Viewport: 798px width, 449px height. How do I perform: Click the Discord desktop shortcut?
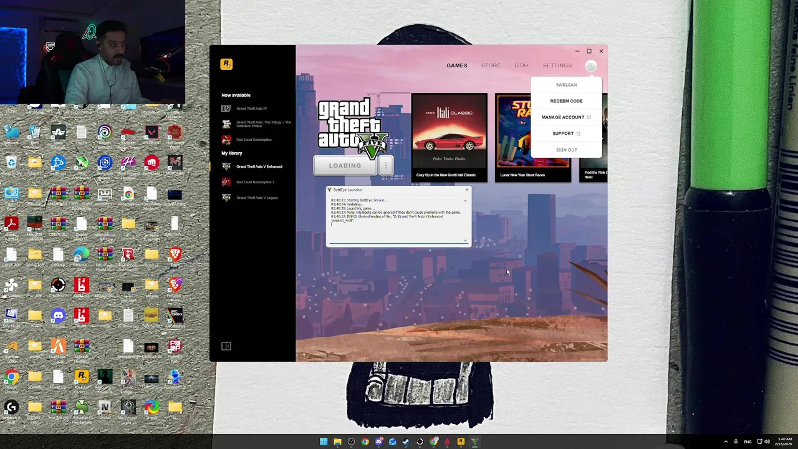pos(58,319)
